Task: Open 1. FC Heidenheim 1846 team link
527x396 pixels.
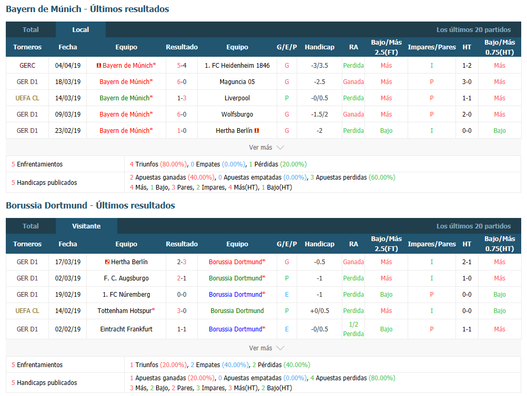Action: click(237, 66)
